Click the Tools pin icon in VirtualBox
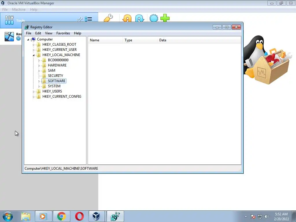Viewport: 296px width, 222px height. coord(80,19)
